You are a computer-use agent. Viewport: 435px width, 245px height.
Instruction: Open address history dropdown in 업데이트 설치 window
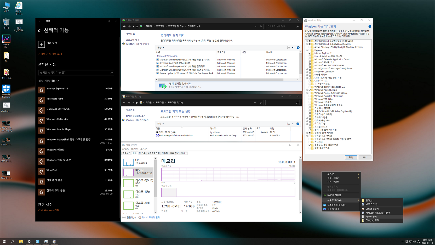[255, 26]
